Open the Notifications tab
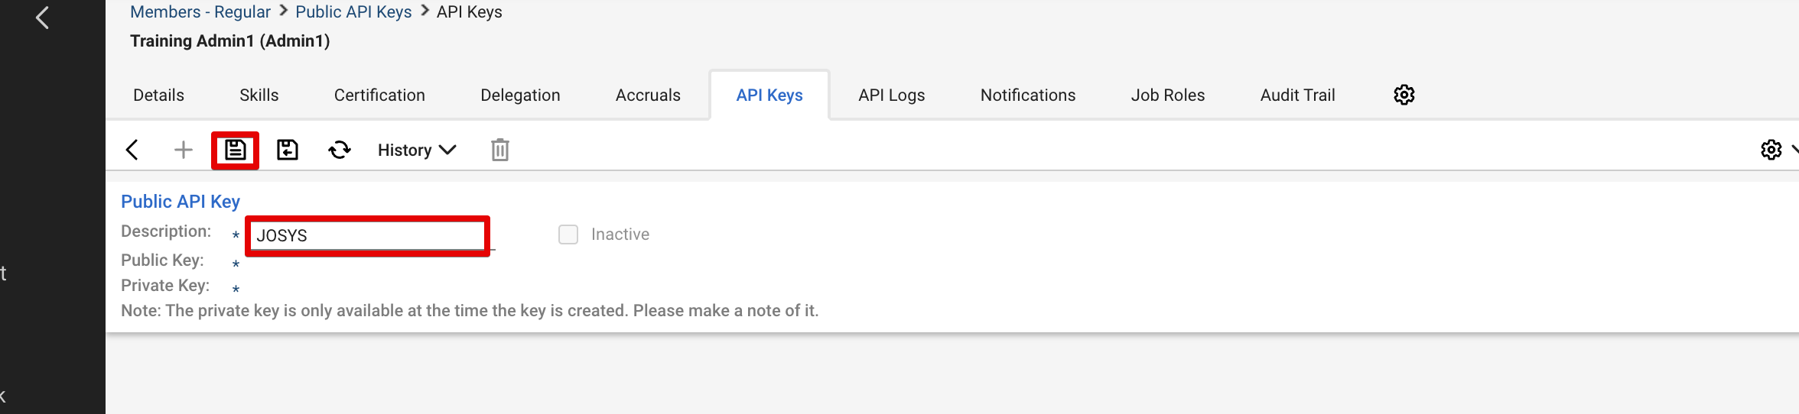The height and width of the screenshot is (414, 1799). click(x=1027, y=95)
